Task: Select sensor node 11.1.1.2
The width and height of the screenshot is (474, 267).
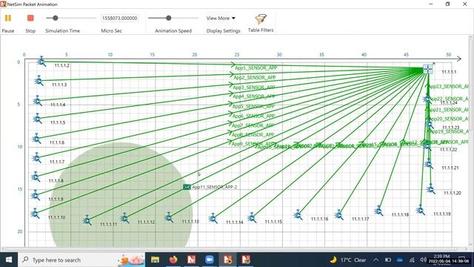Action: pyautogui.click(x=41, y=62)
